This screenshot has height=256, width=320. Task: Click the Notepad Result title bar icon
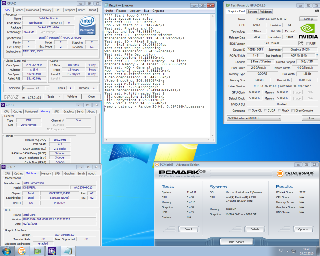pyautogui.click(x=106, y=5)
